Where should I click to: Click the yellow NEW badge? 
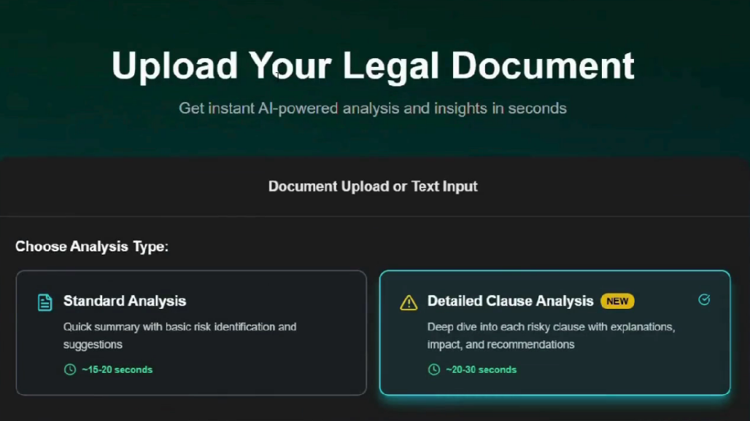coord(617,302)
